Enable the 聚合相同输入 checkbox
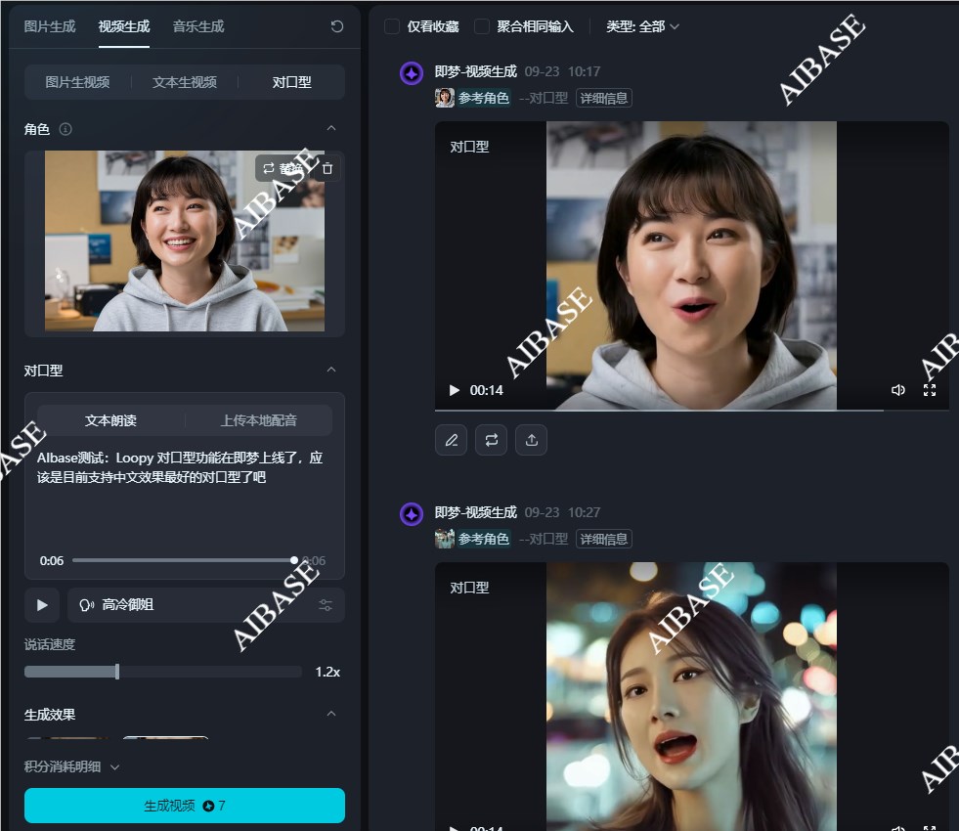This screenshot has height=831, width=959. [482, 26]
